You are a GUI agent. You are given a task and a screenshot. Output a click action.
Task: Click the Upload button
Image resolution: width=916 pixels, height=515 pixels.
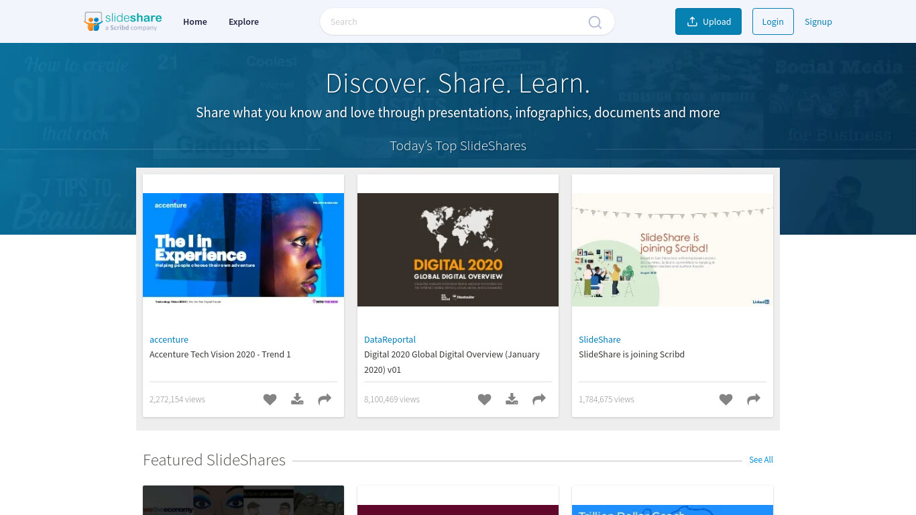[708, 21]
